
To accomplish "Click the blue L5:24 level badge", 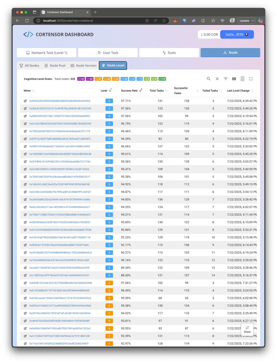I will tap(124, 79).
